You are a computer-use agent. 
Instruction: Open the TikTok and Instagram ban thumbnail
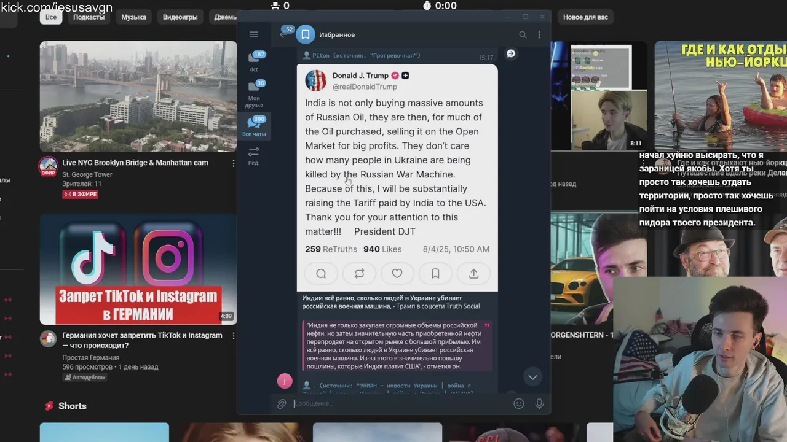138,269
